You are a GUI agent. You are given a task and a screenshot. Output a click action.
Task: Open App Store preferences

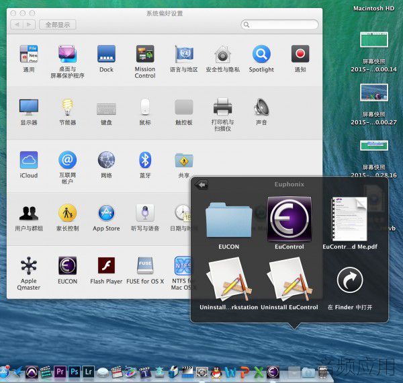pos(106,214)
